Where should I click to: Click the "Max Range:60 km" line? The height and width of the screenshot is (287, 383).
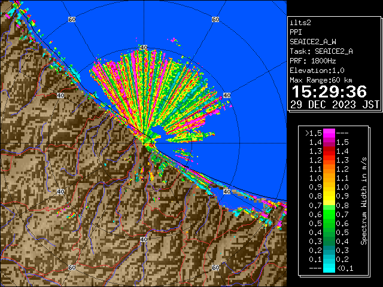click(x=321, y=80)
